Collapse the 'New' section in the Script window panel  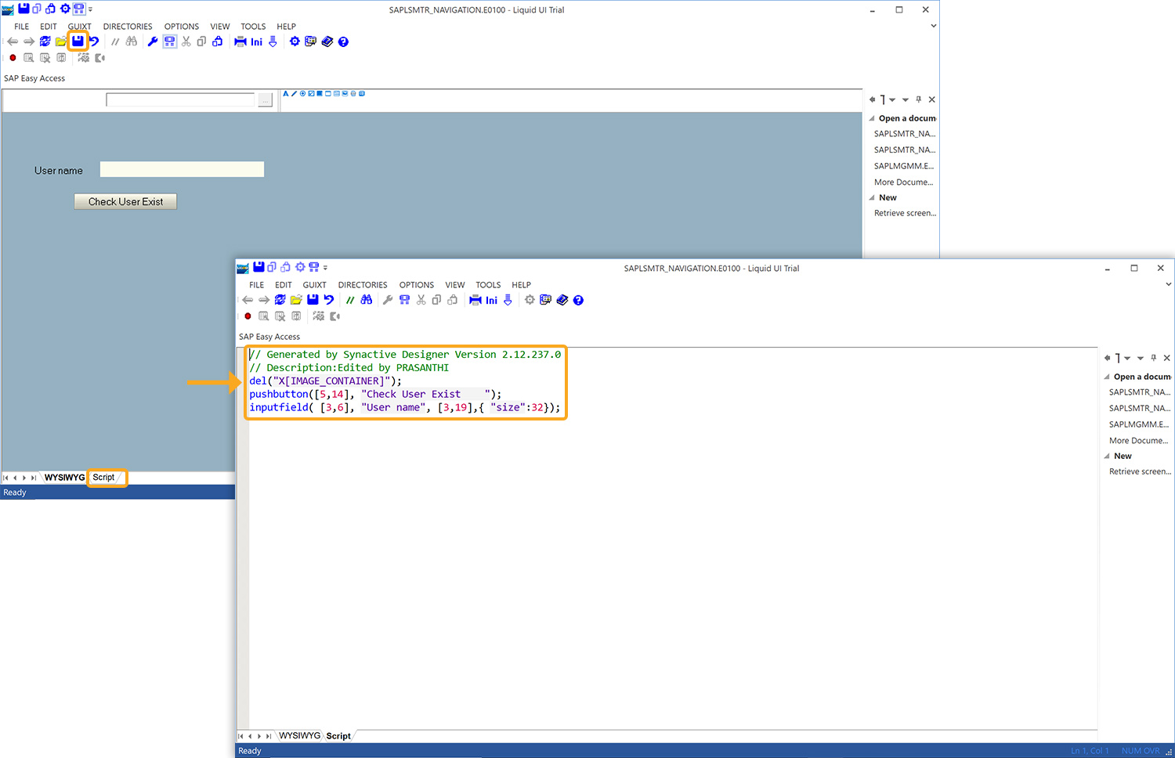pos(1107,456)
